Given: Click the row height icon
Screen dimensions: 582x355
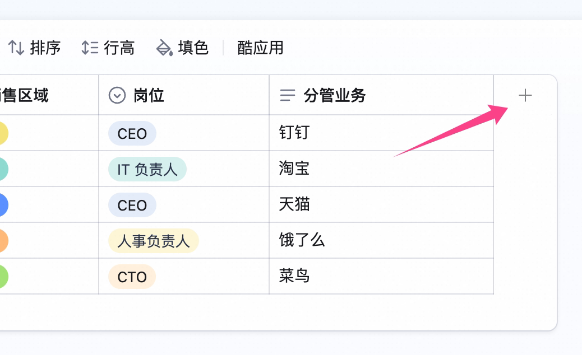Looking at the screenshot, I should click(x=90, y=48).
